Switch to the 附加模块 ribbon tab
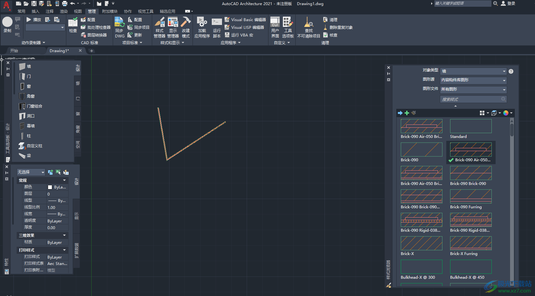Image resolution: width=535 pixels, height=296 pixels. coord(110,11)
